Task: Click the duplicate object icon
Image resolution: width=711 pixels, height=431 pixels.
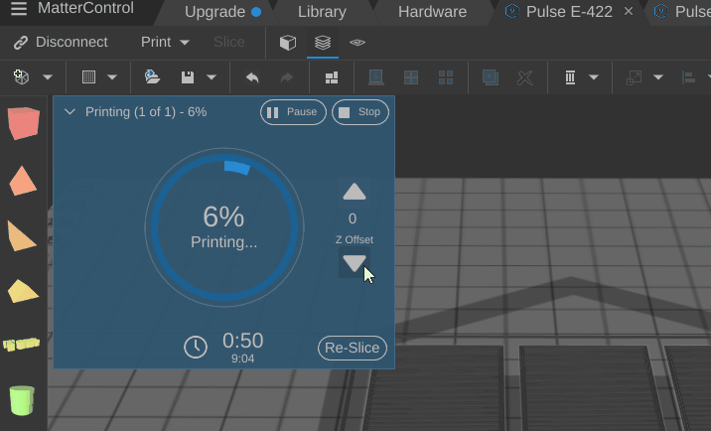Action: coord(491,77)
